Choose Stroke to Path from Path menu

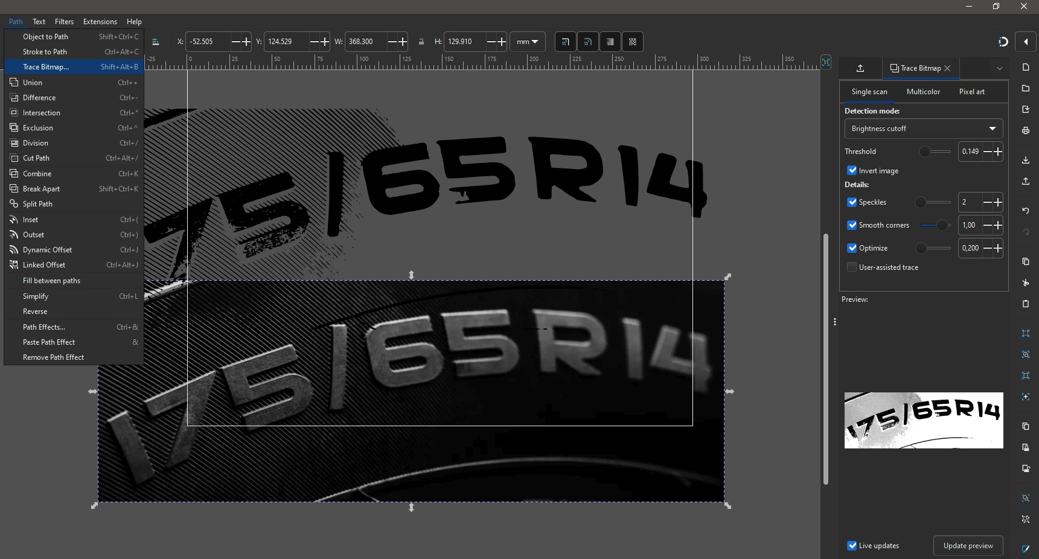[45, 52]
